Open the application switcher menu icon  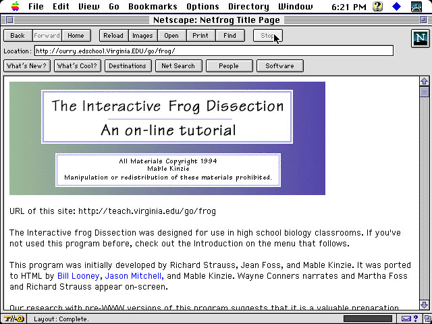(416, 6)
